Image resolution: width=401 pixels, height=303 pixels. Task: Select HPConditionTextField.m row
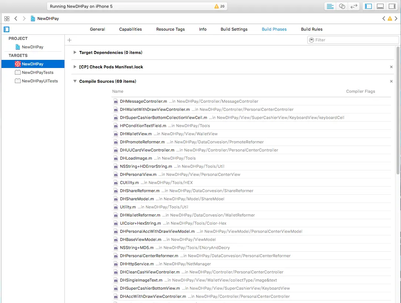click(x=251, y=126)
